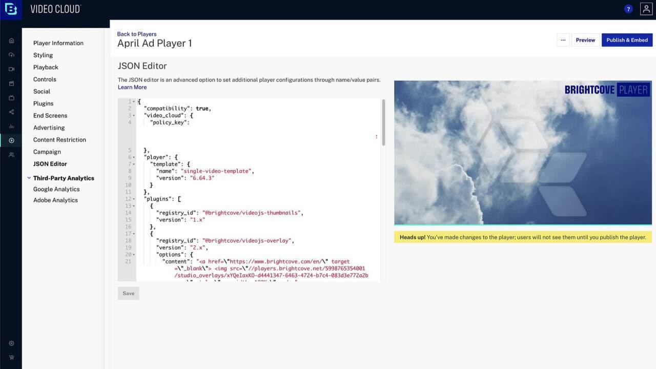This screenshot has height=369, width=656.
Task: Click the "1.x" version value
Action: tap(197, 220)
